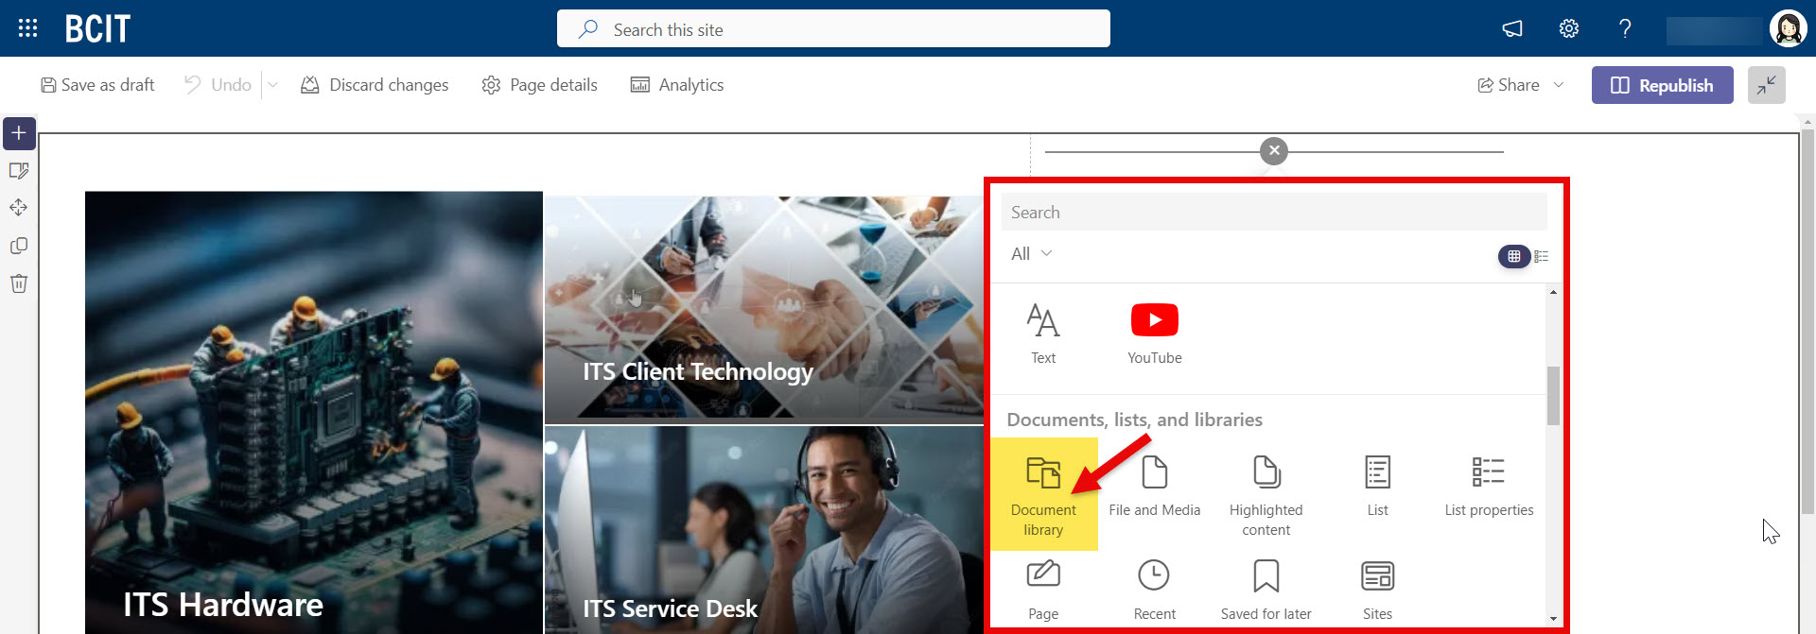Click Discard changes
The width and height of the screenshot is (1816, 634).
click(x=375, y=85)
